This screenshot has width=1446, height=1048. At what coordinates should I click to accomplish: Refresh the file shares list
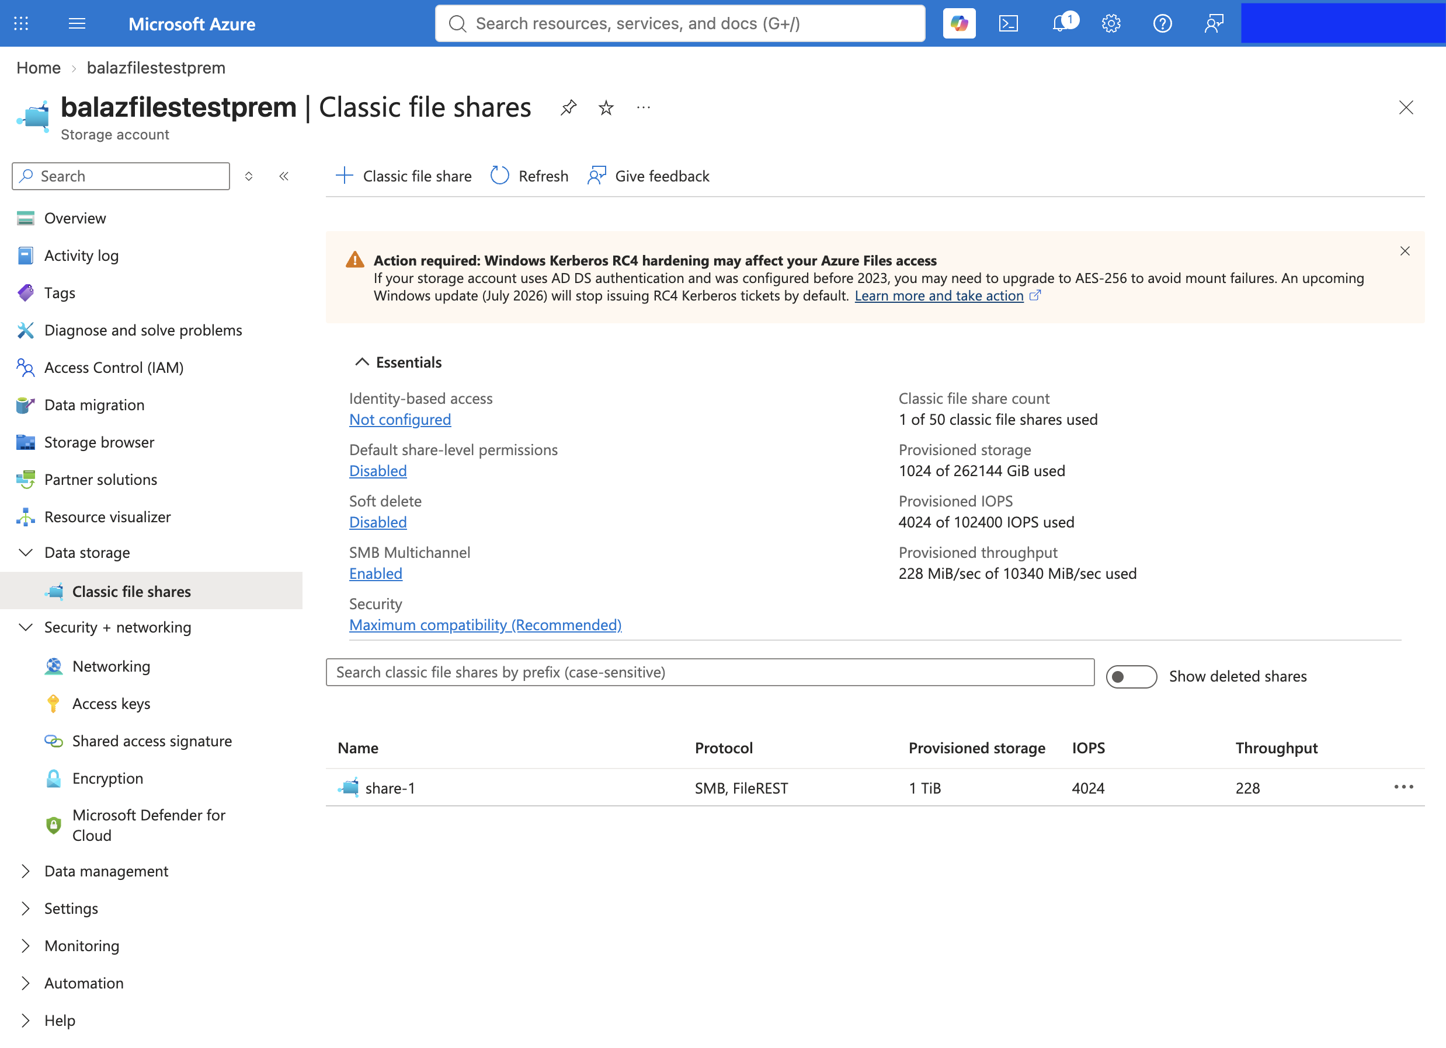[529, 176]
